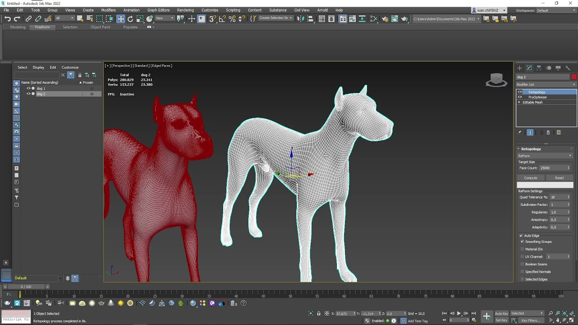The image size is (578, 325).
Task: Click the Reset button in Retopology
Action: tap(559, 178)
